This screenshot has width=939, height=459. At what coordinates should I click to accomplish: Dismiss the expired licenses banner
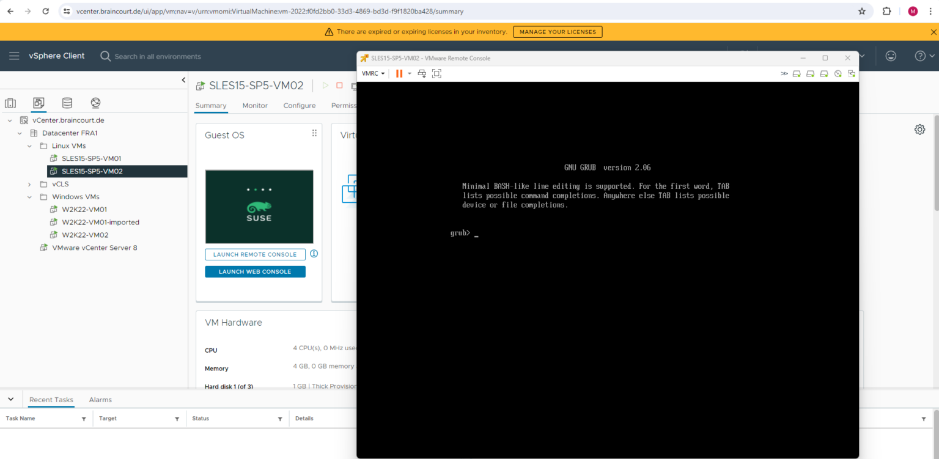tap(932, 32)
